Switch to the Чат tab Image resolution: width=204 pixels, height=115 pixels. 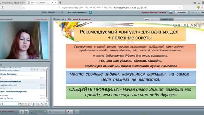[147, 19]
